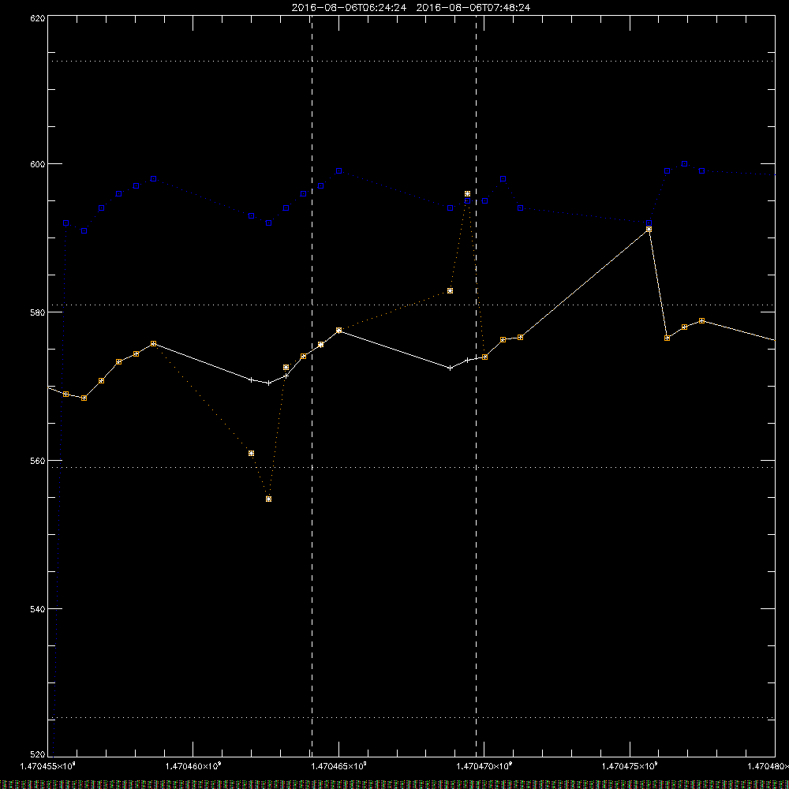Click the y-axis label 600
789x789 pixels.
pos(38,164)
